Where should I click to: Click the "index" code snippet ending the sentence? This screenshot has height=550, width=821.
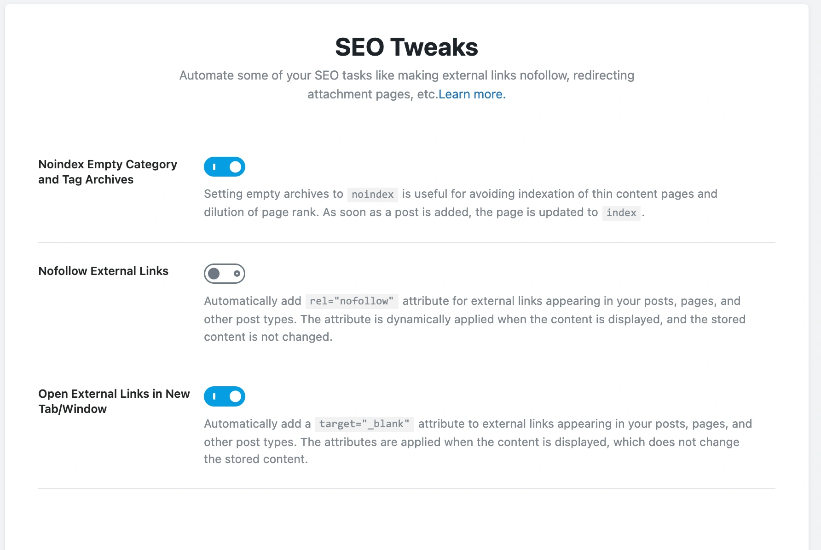[x=621, y=213]
